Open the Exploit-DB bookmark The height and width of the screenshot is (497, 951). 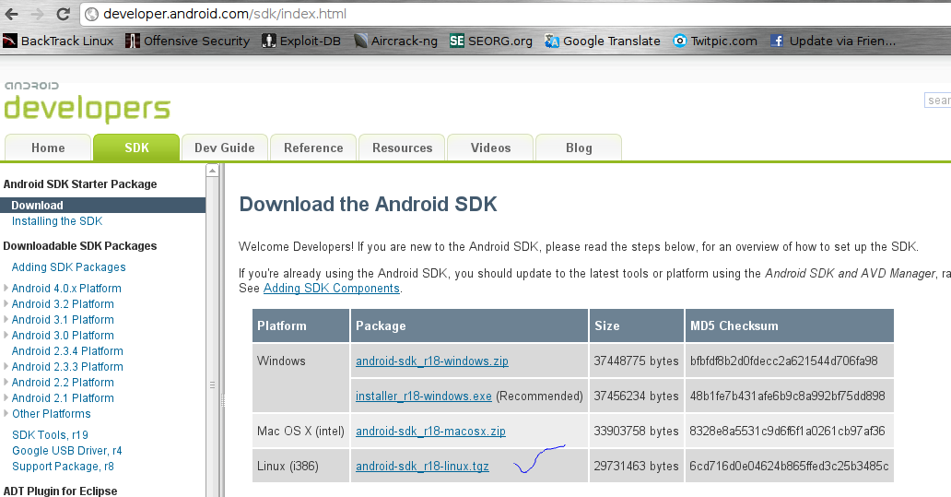pyautogui.click(x=300, y=41)
